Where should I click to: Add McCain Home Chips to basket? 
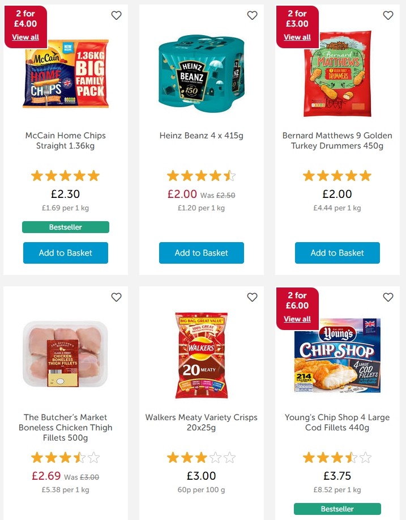[65, 253]
